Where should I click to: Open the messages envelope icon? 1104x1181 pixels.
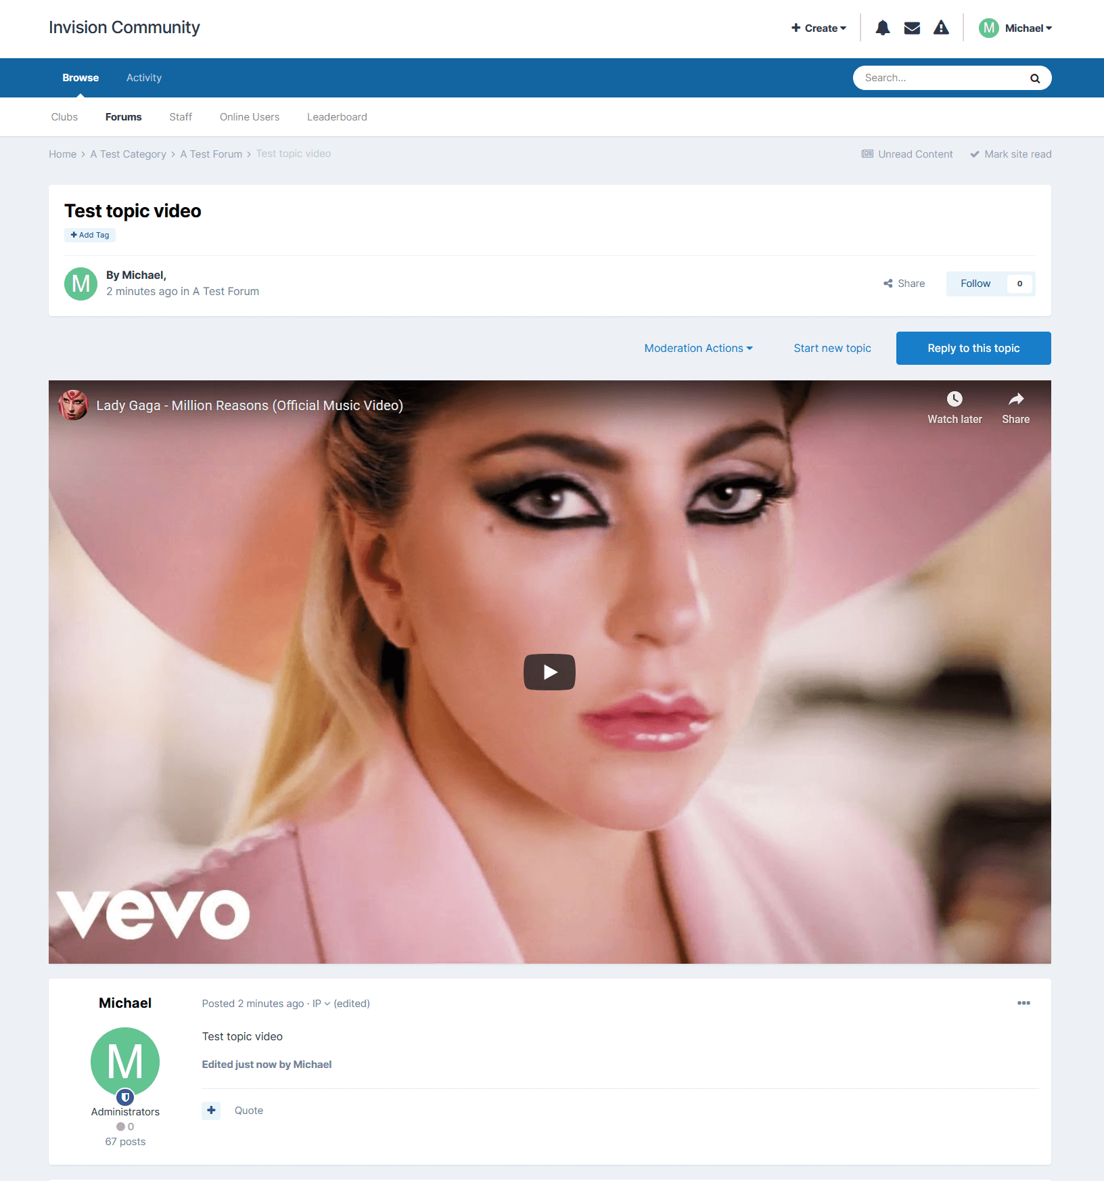click(912, 28)
